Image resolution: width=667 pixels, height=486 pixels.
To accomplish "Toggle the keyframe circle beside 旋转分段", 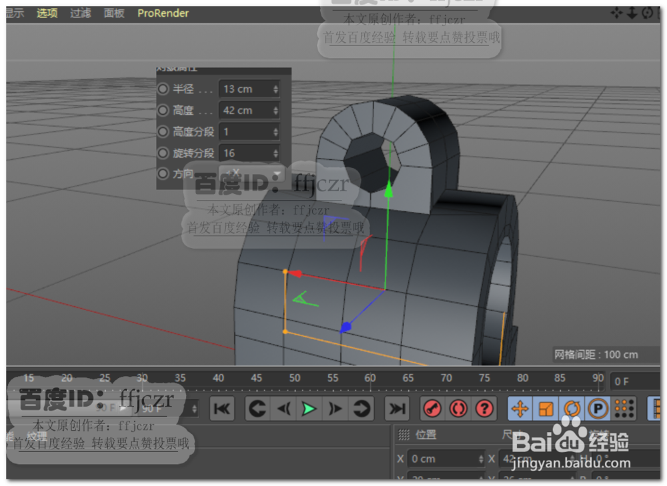I will 163,153.
